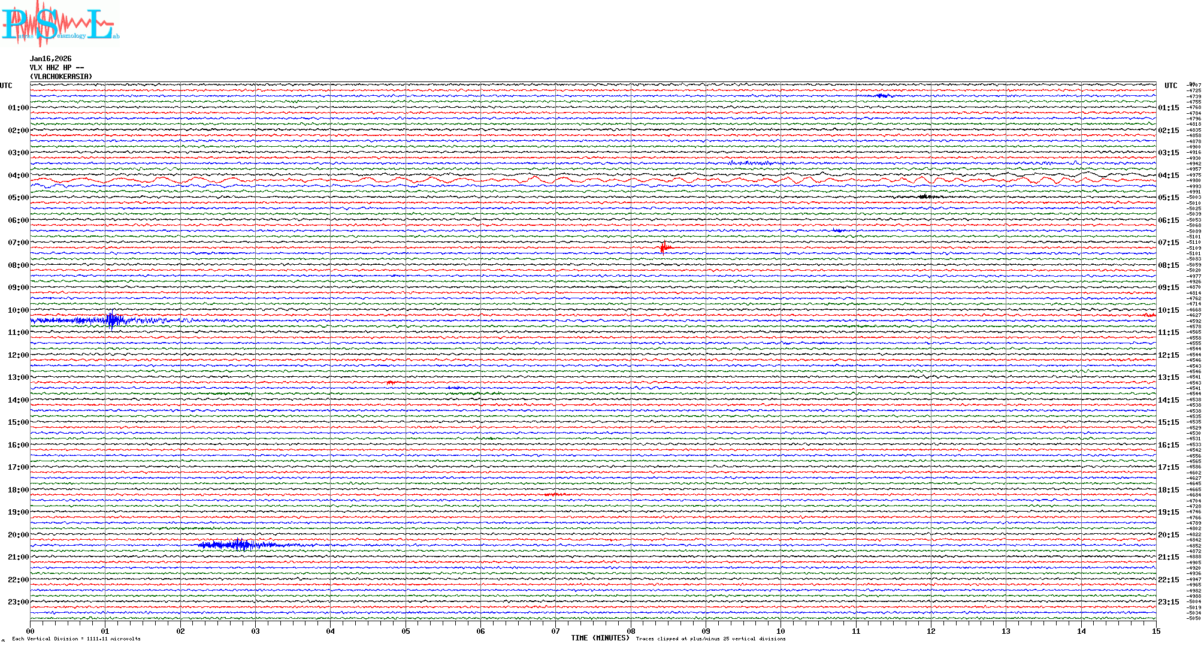Click the red spike event at 07:15 trace
Image resolution: width=1204 pixels, height=647 pixels.
point(664,247)
